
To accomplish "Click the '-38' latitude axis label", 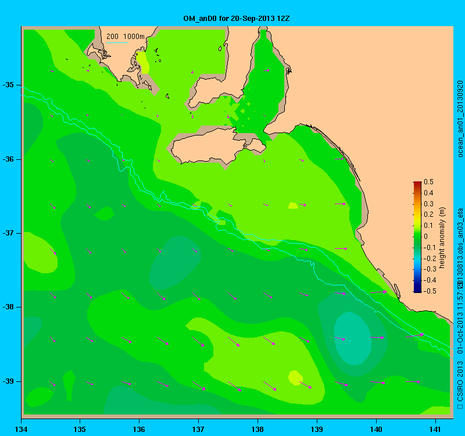I will pos(8,307).
